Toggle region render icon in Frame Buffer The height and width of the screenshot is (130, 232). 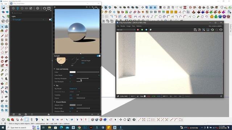(208, 30)
